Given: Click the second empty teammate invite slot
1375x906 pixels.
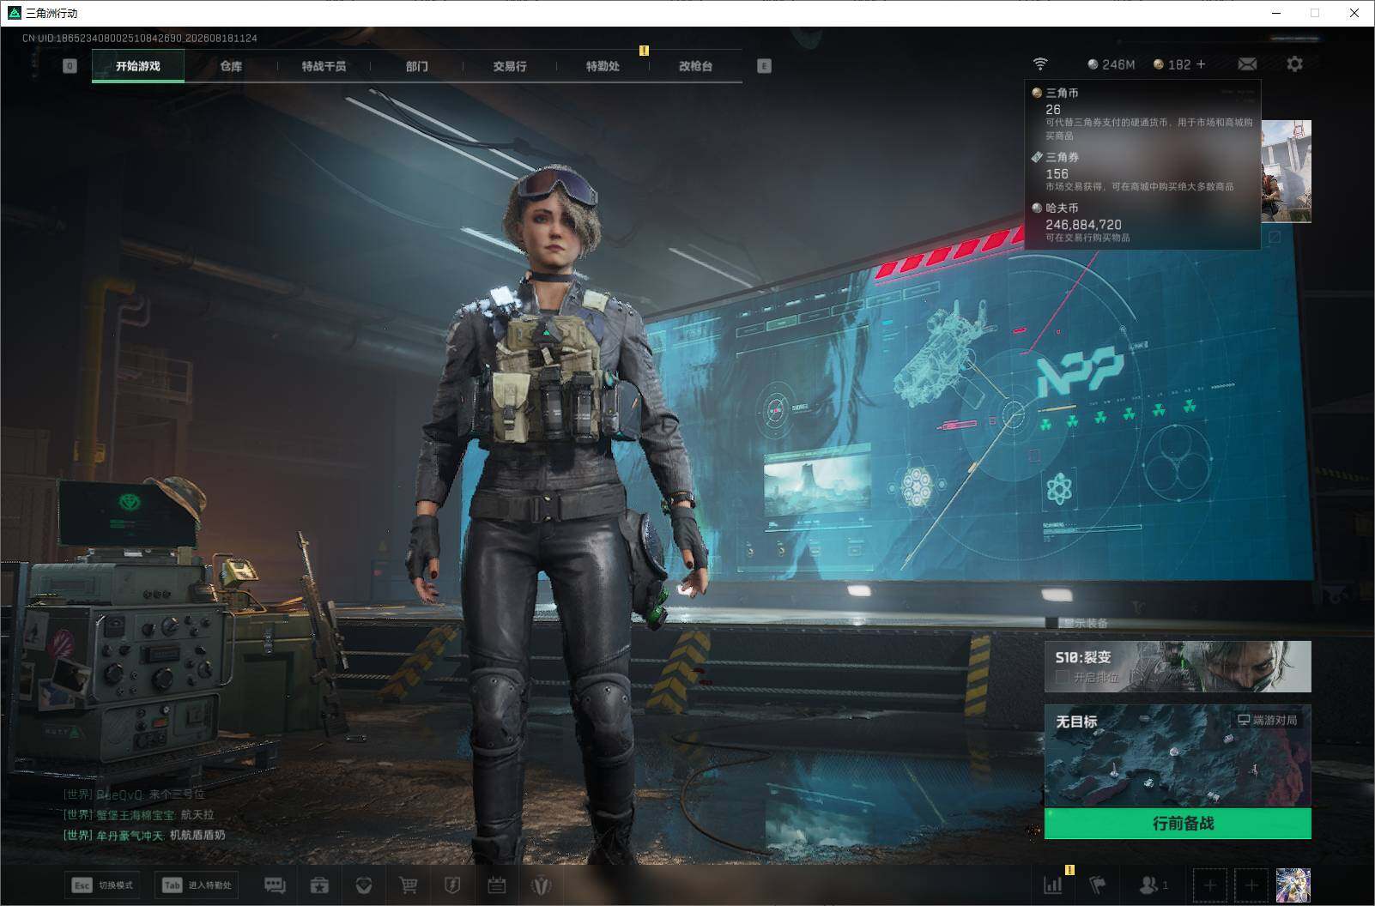Looking at the screenshot, I should [x=1251, y=885].
